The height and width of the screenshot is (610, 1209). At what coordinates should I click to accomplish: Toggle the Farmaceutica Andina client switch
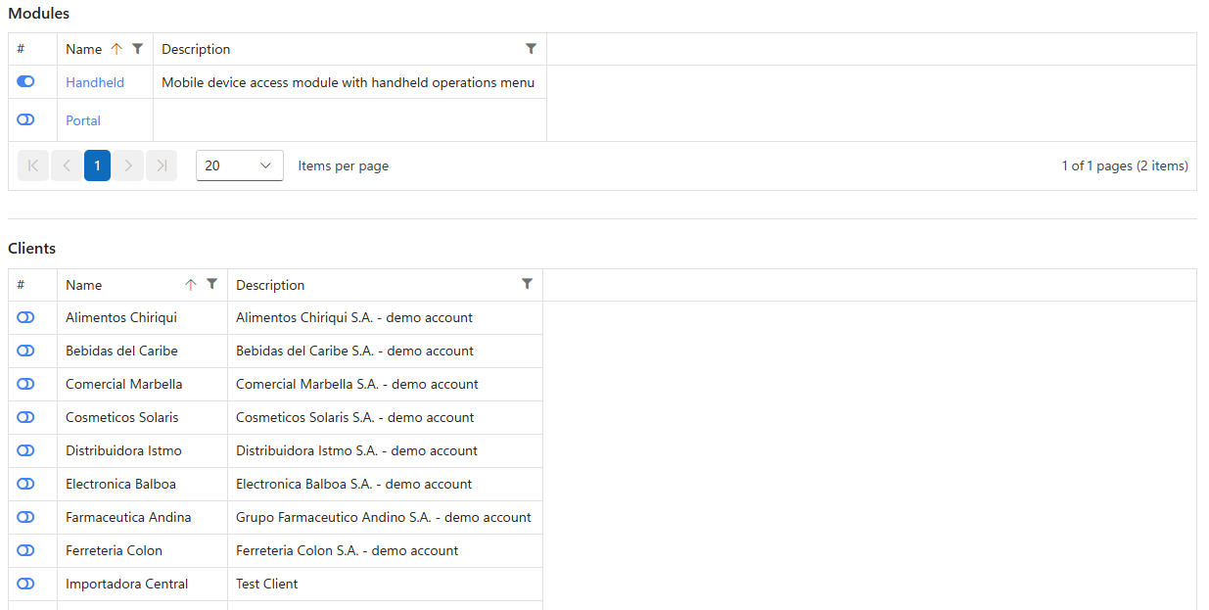[25, 517]
